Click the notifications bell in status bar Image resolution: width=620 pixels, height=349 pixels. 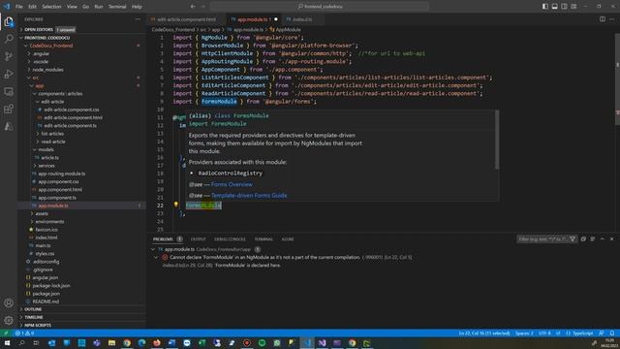[x=611, y=333]
